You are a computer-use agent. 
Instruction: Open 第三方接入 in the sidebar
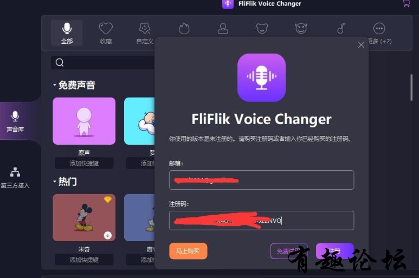click(15, 178)
